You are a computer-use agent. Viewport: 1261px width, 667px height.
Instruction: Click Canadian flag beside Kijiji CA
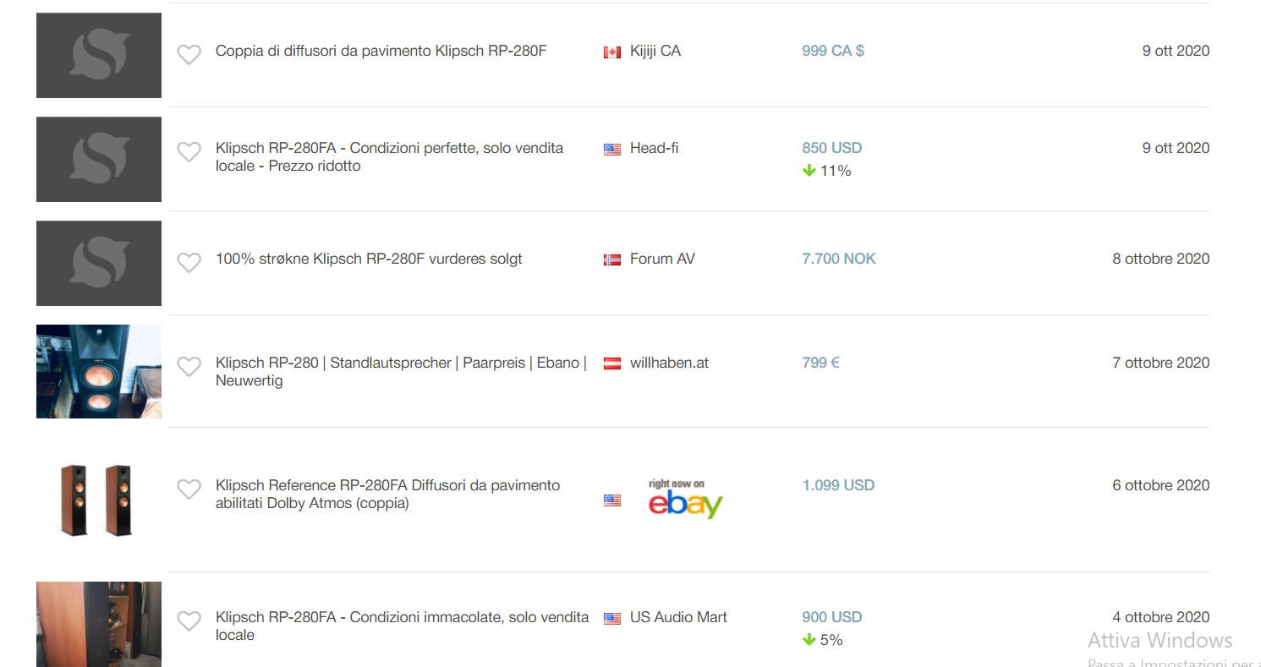pyautogui.click(x=612, y=52)
